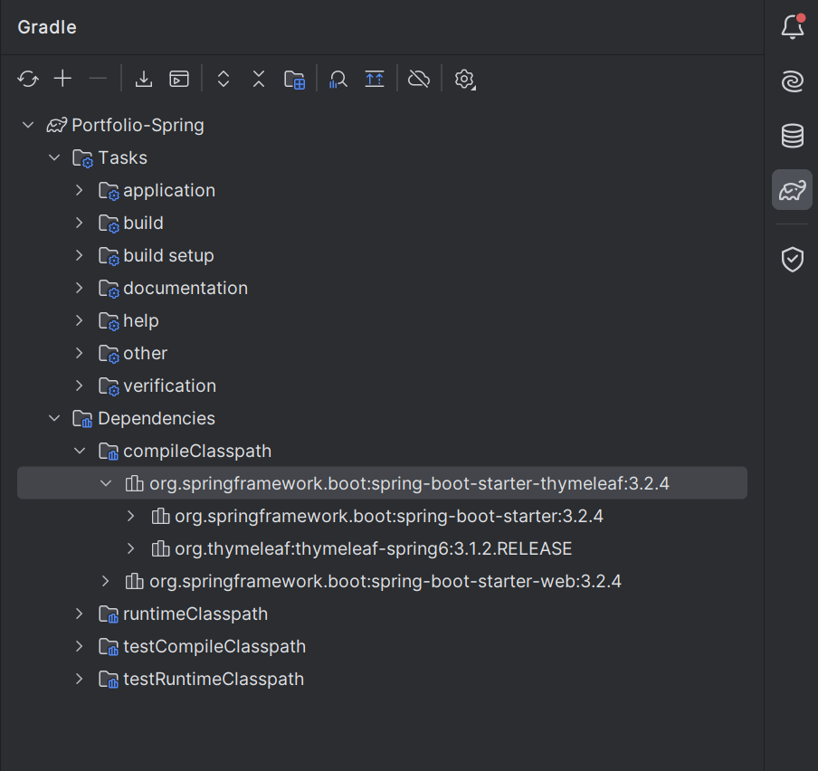The image size is (818, 771).
Task: Click folder icon beside runtimeClasspath
Action: click(109, 614)
